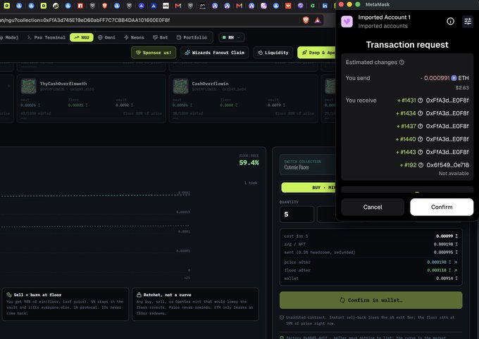Viewport: 479px width, 339px height.
Task: Click the Brave shield icon in address bar
Action: click(x=306, y=20)
